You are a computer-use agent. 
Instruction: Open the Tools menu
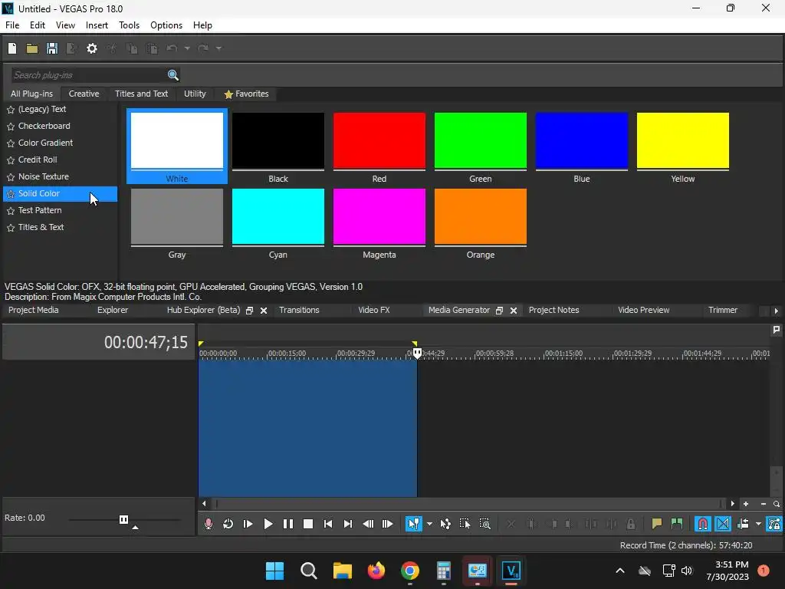[129, 25]
